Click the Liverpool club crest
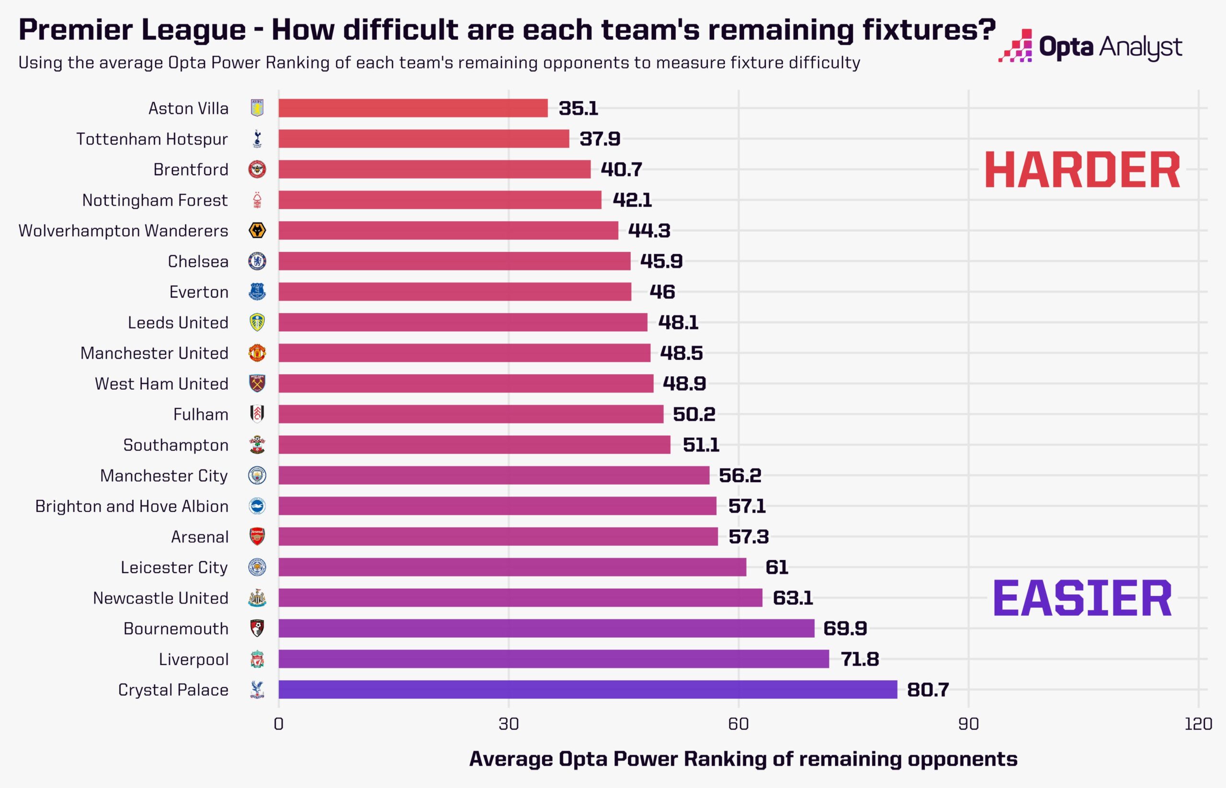The image size is (1226, 788). pyautogui.click(x=257, y=659)
